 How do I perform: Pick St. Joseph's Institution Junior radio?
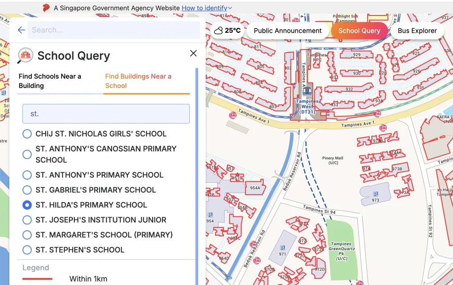pos(27,220)
